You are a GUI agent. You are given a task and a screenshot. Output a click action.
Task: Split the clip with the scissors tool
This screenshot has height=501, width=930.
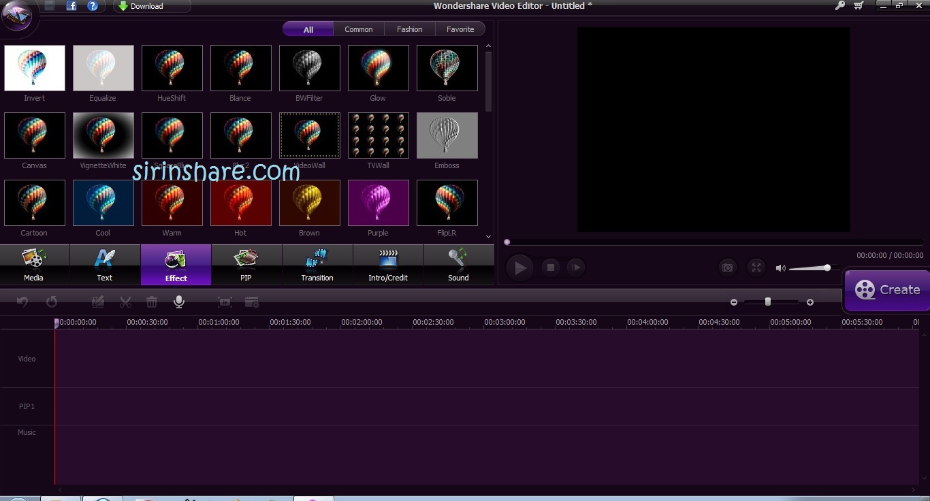click(x=125, y=302)
